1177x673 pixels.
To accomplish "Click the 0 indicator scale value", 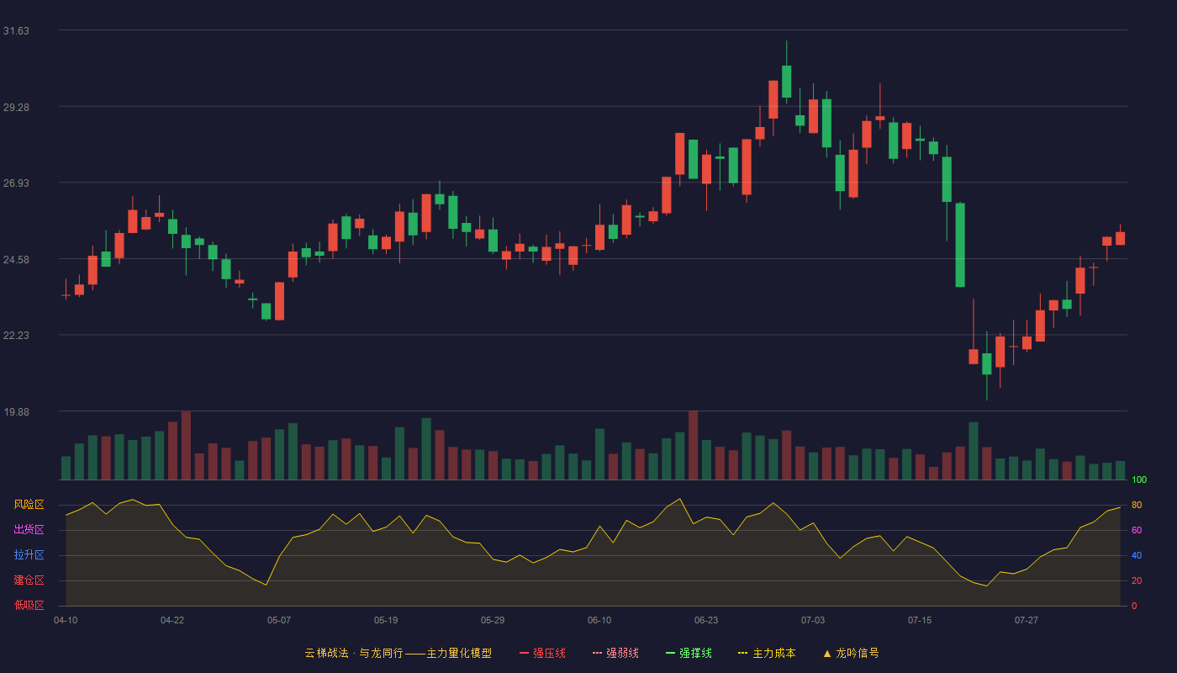I will 1134,606.
